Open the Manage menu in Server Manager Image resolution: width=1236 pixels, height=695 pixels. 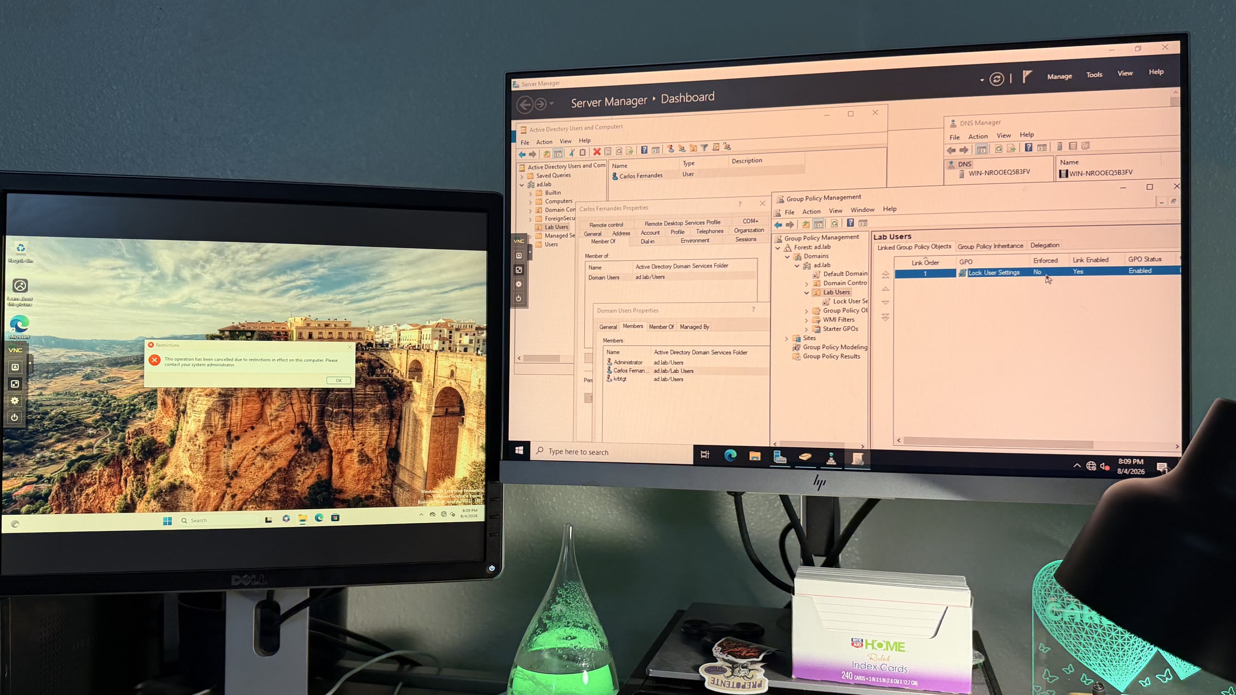[1059, 76]
